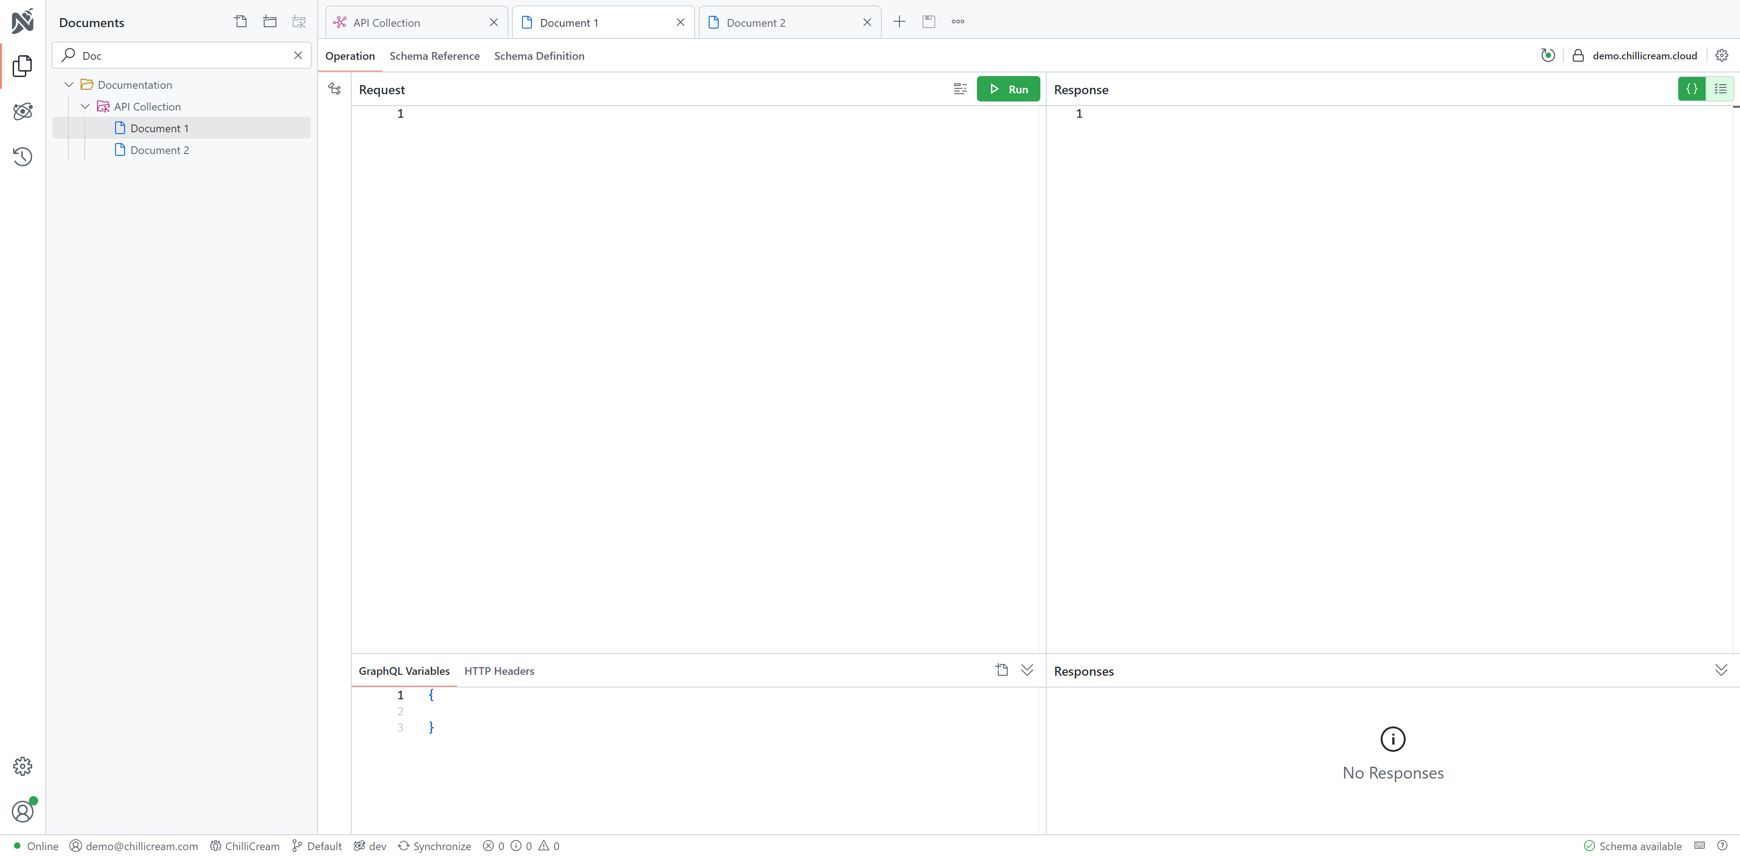Click Synchronize in the status bar
Viewport: 1740px width, 856px height.
tap(435, 846)
